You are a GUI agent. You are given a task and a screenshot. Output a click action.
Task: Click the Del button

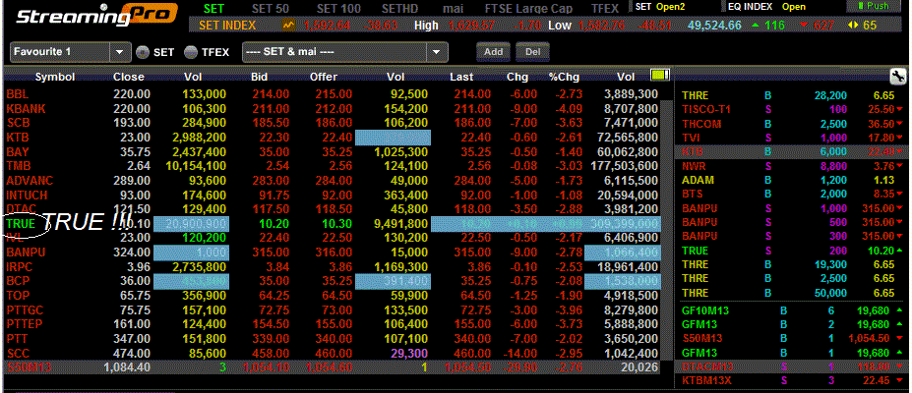[533, 52]
